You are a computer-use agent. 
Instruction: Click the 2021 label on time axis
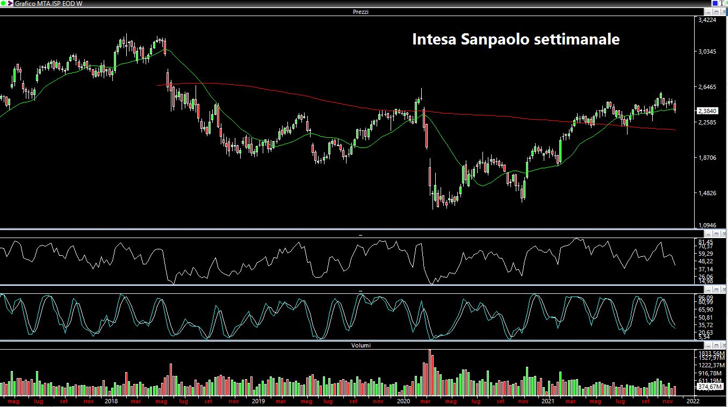click(x=547, y=401)
